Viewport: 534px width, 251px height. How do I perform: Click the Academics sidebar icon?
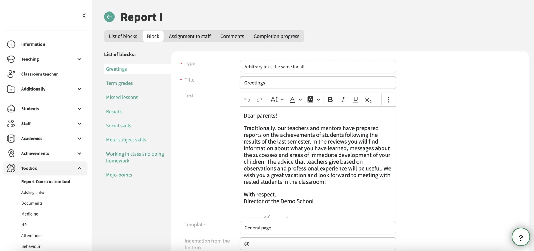pos(11,139)
